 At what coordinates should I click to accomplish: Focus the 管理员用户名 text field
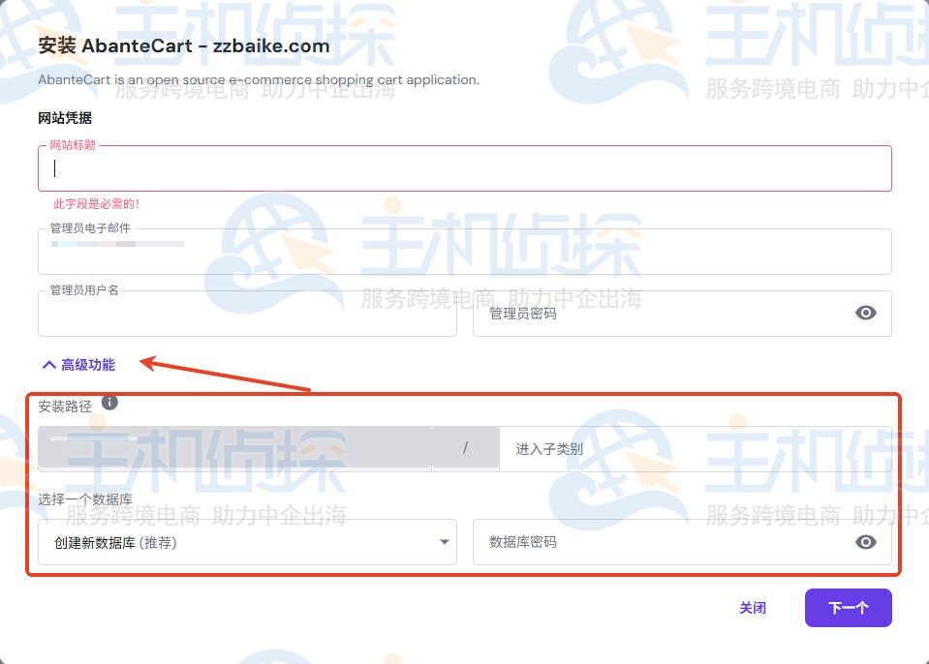coord(247,313)
